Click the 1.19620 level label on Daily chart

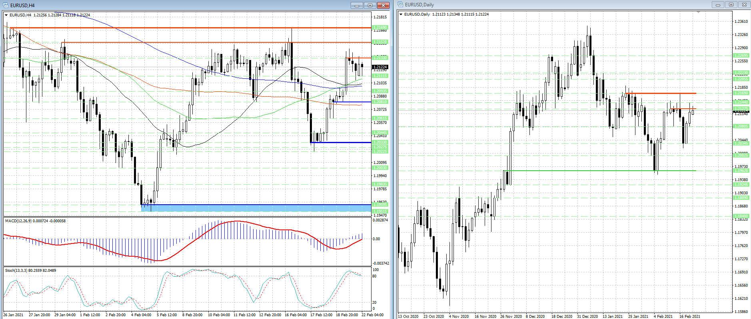coord(741,171)
